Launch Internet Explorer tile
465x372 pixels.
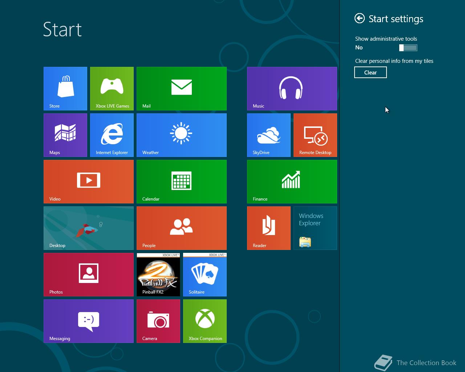112,135
